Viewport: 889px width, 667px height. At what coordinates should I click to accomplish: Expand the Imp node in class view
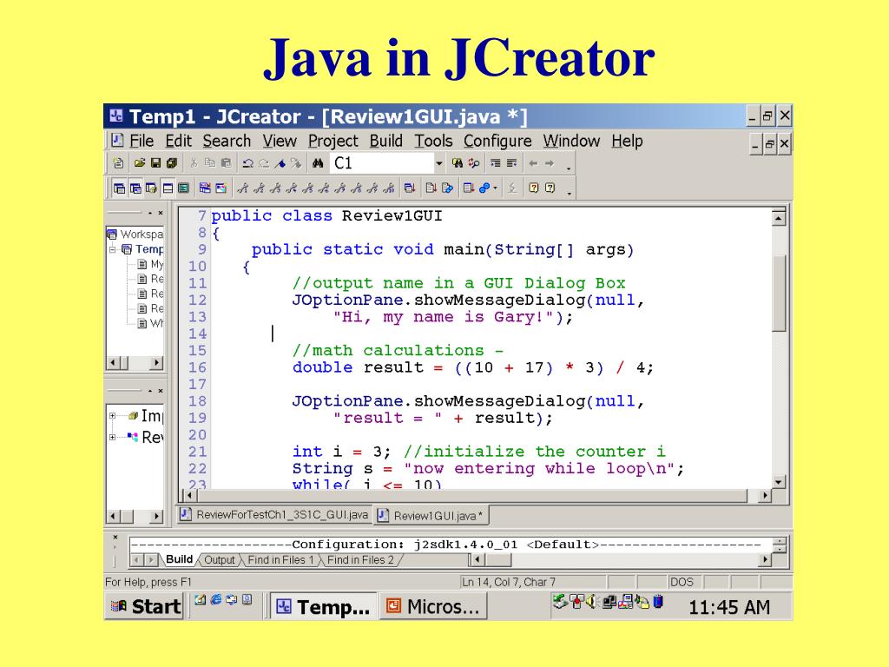(x=112, y=416)
